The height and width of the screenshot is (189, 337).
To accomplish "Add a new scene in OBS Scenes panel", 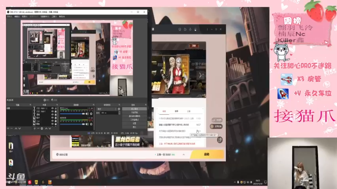I will tap(8, 129).
